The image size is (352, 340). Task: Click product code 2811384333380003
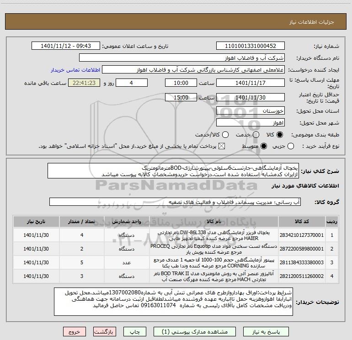302,262
